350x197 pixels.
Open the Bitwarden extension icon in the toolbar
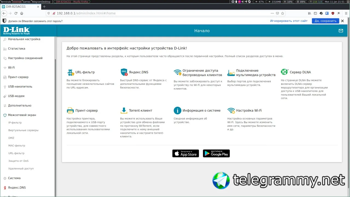tap(327, 13)
